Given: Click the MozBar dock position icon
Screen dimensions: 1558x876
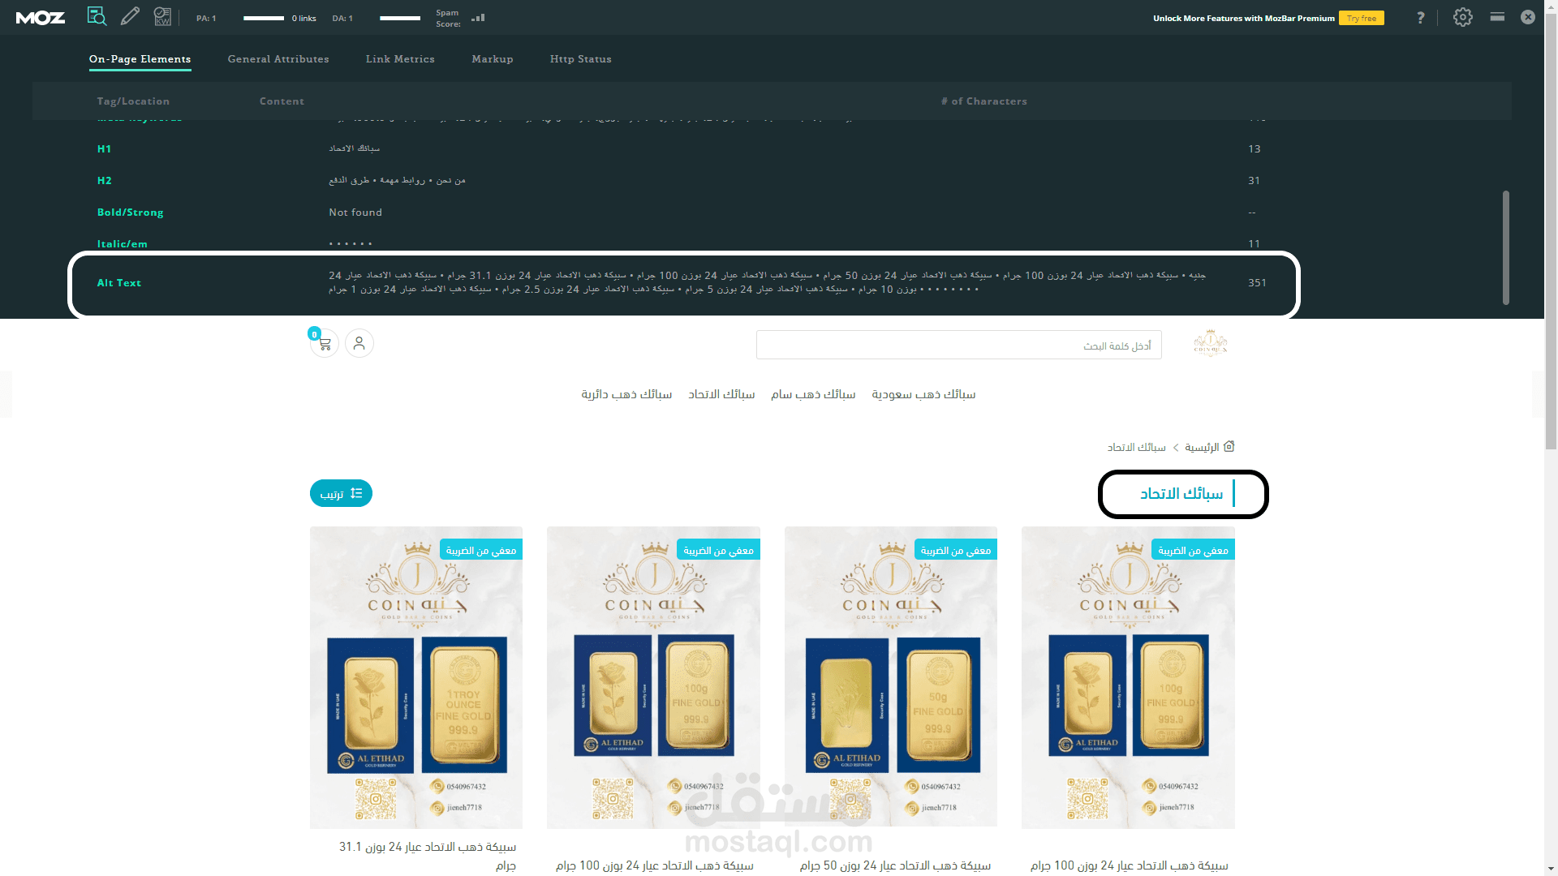Looking at the screenshot, I should coord(1497,17).
